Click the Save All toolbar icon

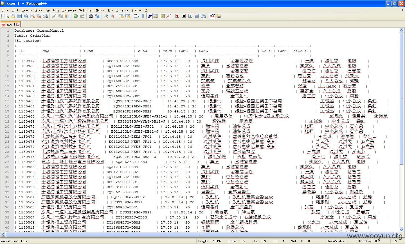(26, 16)
